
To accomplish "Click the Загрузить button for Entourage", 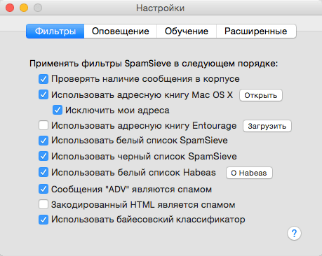I will [x=267, y=126].
